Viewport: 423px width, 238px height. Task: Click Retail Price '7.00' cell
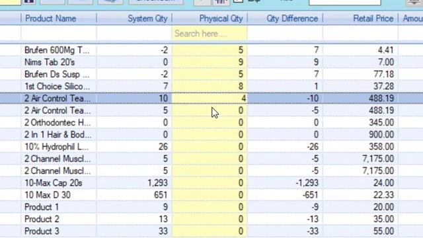coord(360,62)
